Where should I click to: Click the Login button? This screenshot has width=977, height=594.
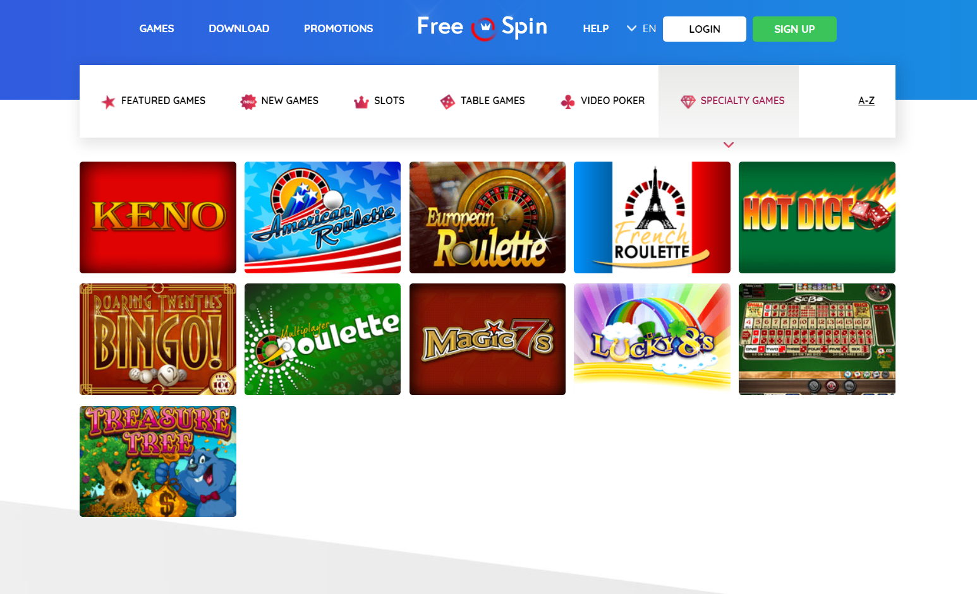click(x=705, y=29)
